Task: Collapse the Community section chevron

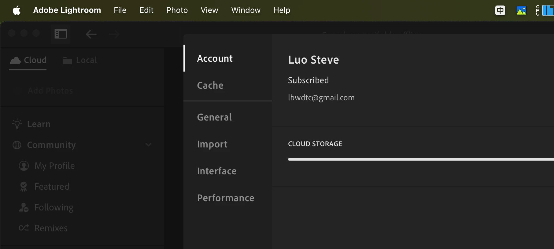Action: (x=149, y=145)
